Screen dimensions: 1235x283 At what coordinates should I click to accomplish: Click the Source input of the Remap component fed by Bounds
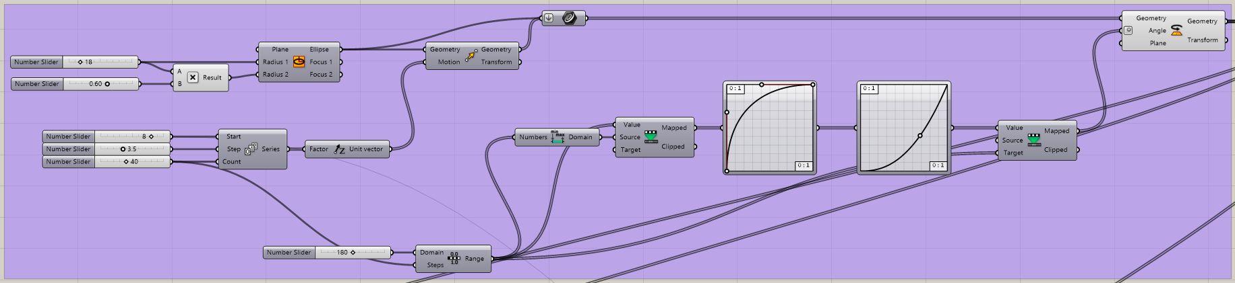pos(630,137)
